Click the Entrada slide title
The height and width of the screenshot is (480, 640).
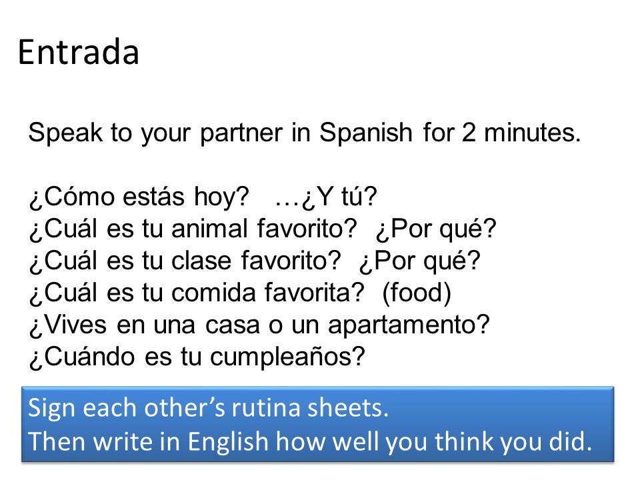coord(79,52)
